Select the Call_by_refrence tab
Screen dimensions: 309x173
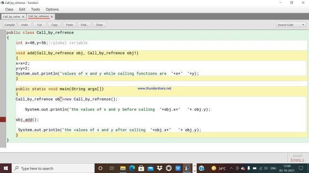39,16
